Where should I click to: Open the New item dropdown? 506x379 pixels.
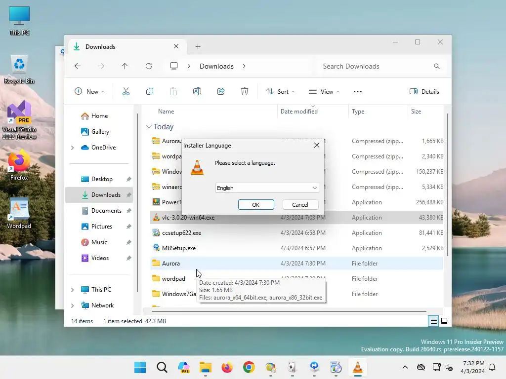click(89, 91)
